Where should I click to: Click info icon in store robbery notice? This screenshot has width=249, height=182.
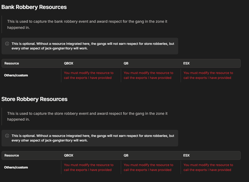pyautogui.click(x=7, y=136)
